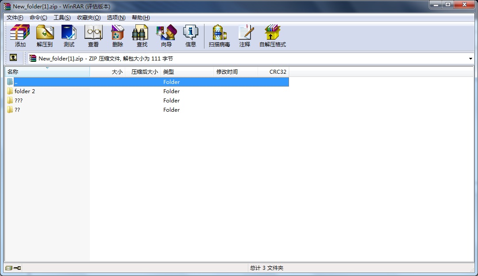
Task: Click the key icon in status bar
Action: coord(17,268)
